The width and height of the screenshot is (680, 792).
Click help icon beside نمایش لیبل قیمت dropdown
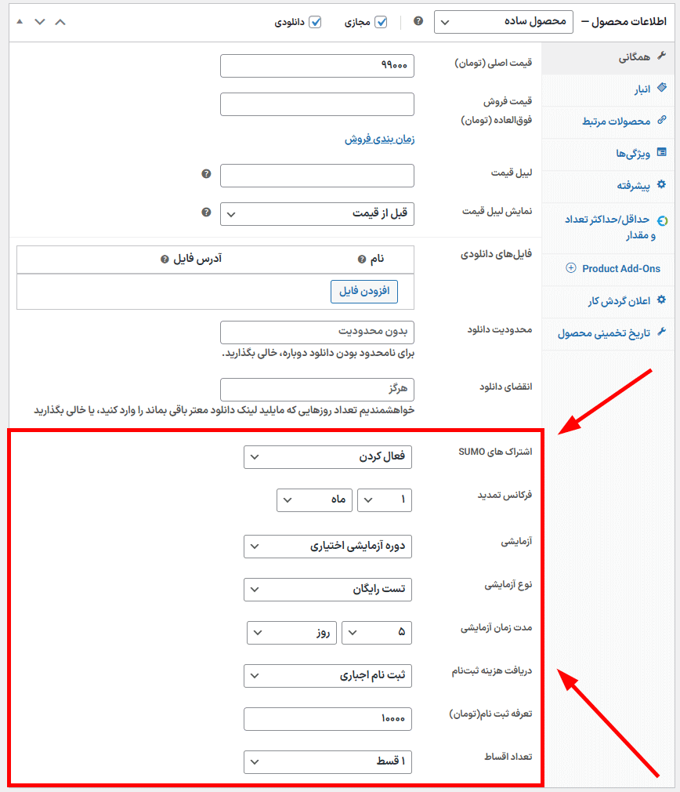(x=206, y=213)
